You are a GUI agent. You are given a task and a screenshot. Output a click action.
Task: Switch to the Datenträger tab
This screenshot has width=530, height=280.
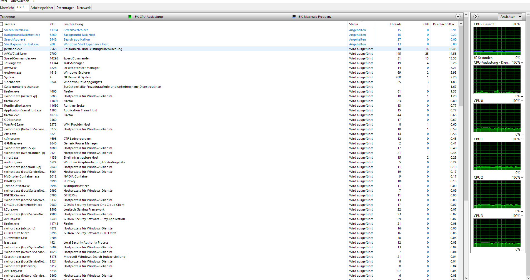(x=65, y=7)
